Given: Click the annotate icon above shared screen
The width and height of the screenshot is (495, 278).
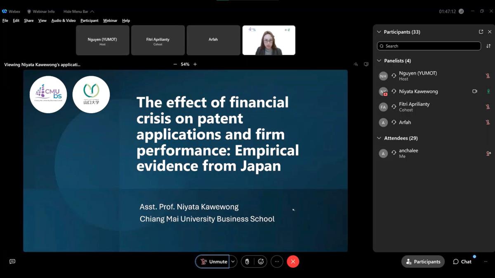Looking at the screenshot, I should [356, 64].
